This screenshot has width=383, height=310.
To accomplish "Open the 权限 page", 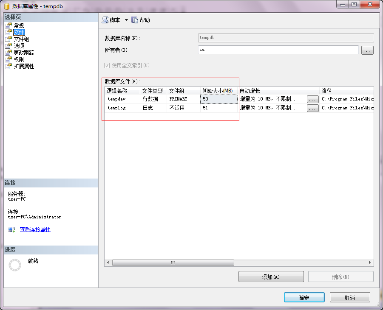I will point(19,59).
